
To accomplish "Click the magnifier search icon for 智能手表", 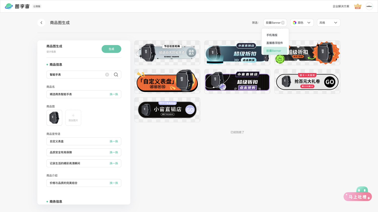I will click(116, 75).
